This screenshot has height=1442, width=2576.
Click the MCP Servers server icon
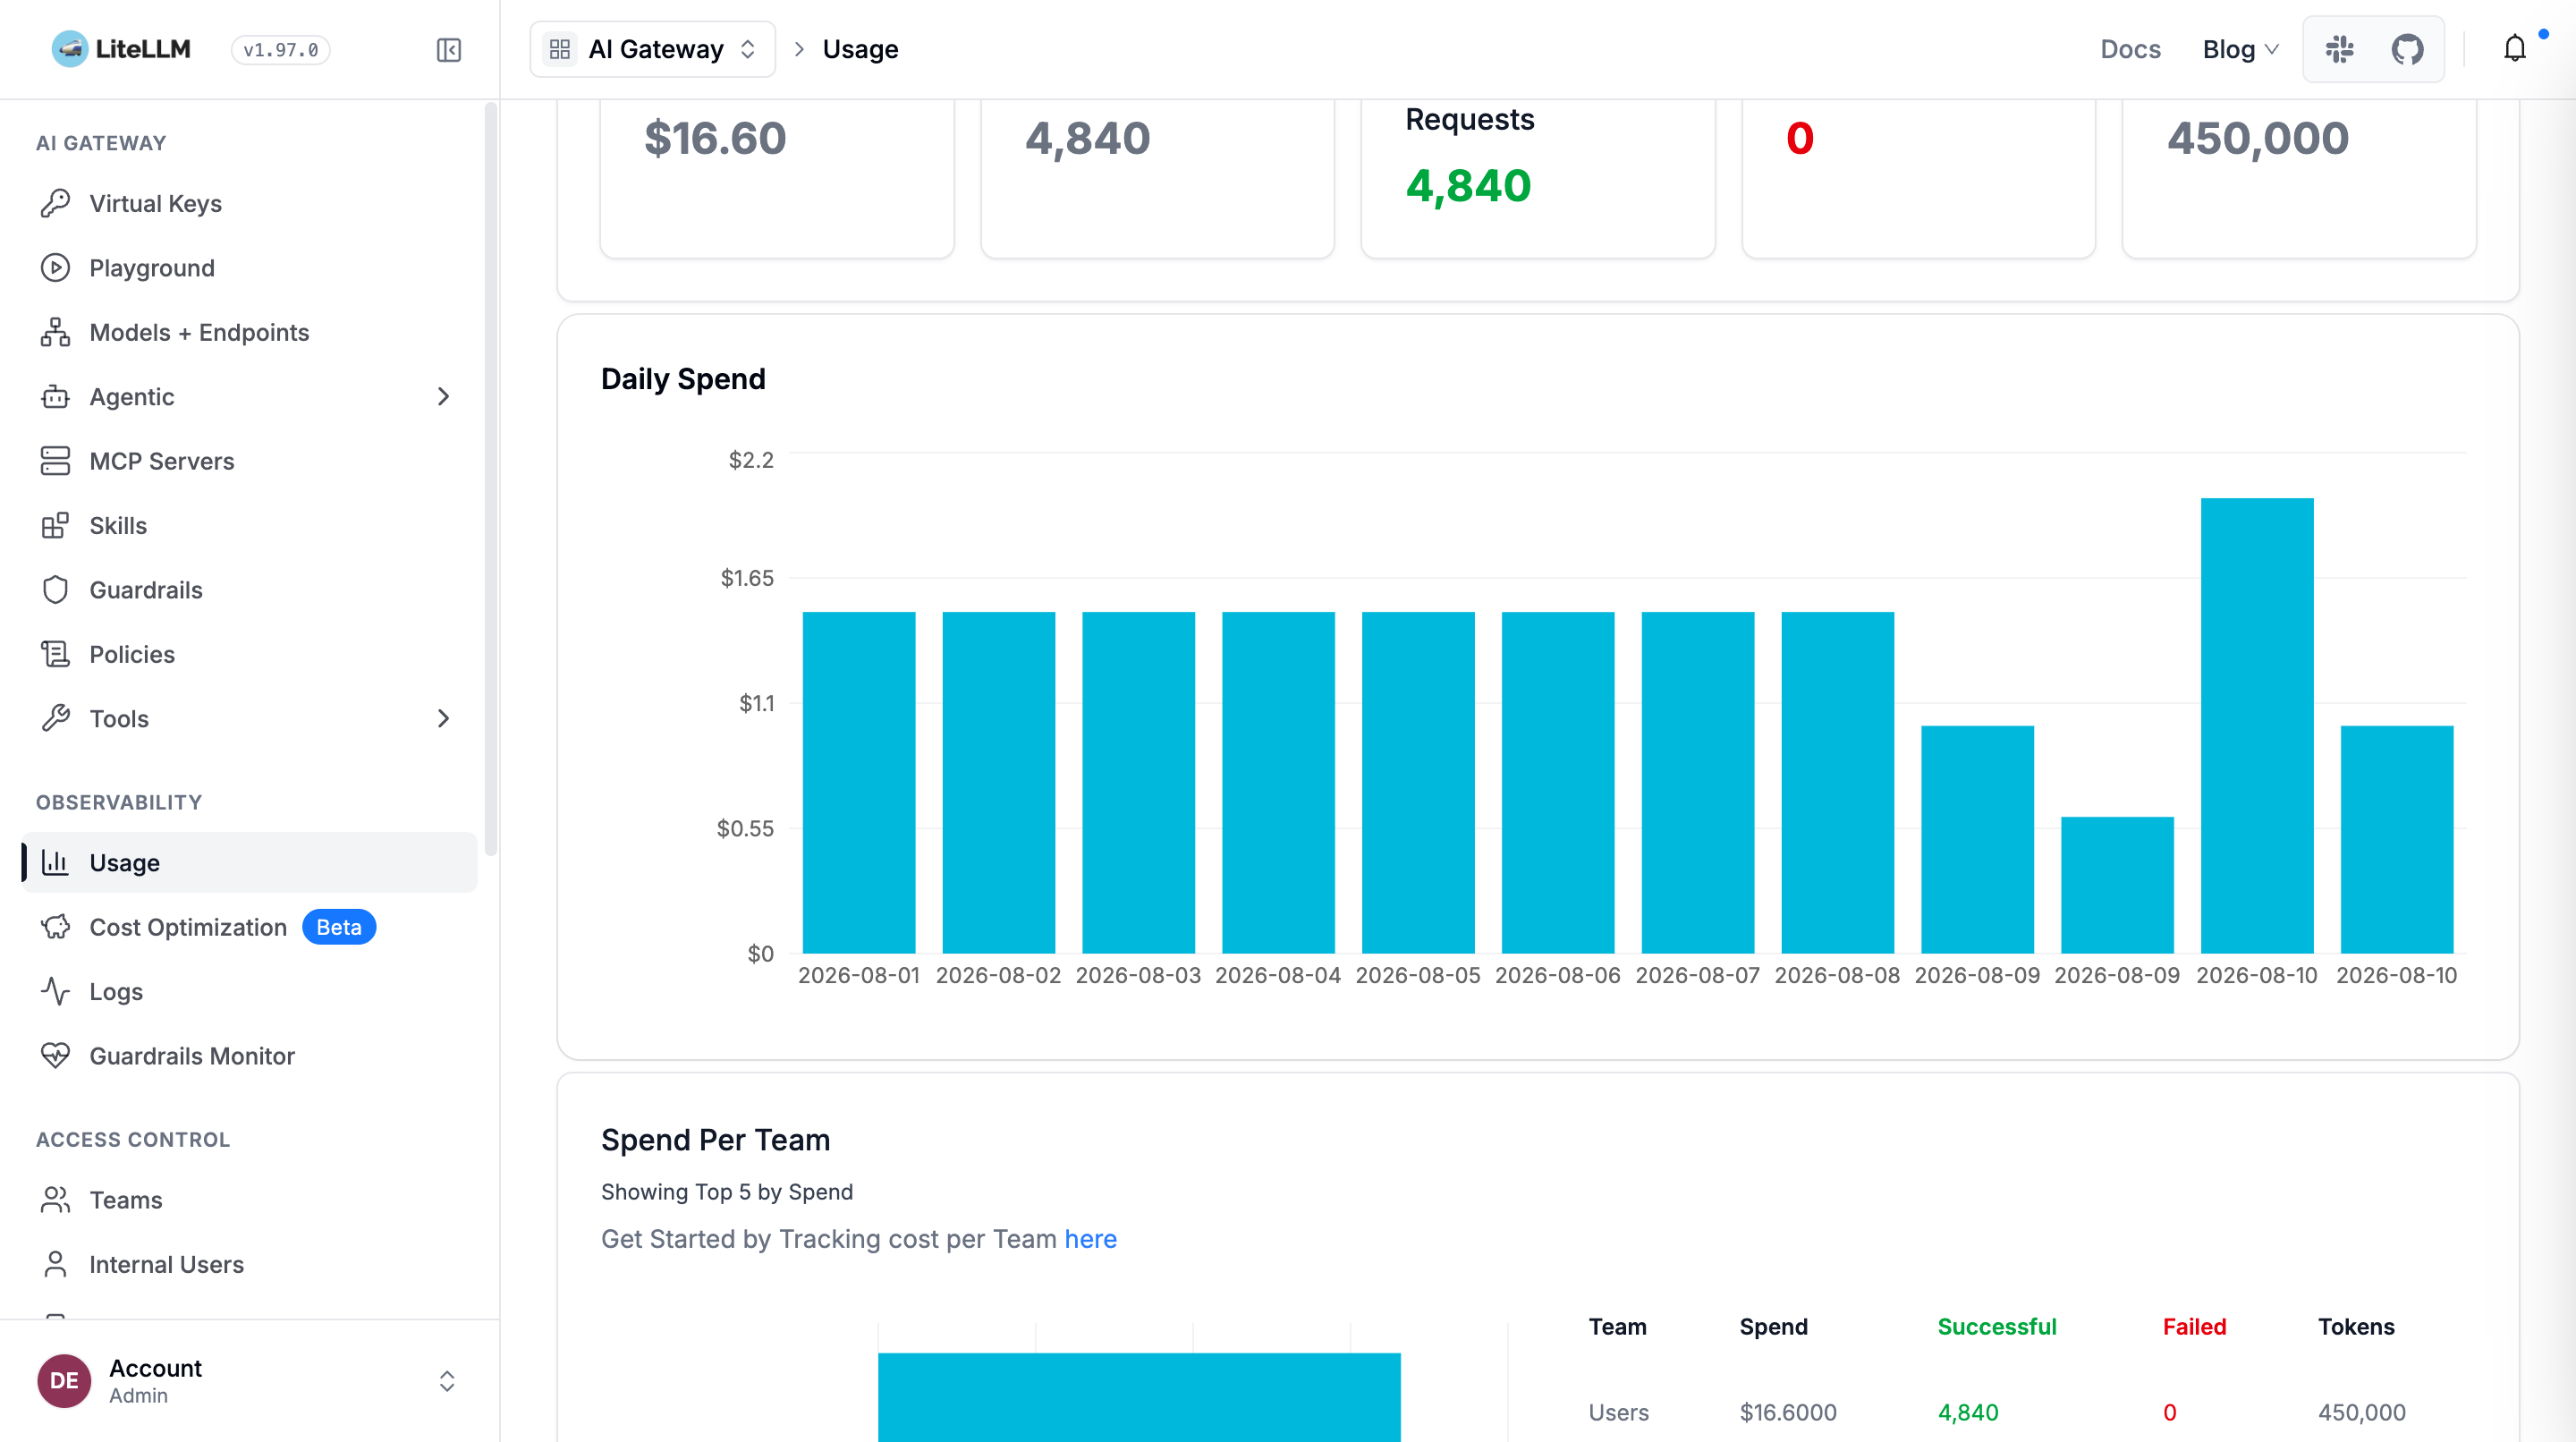coord(56,461)
